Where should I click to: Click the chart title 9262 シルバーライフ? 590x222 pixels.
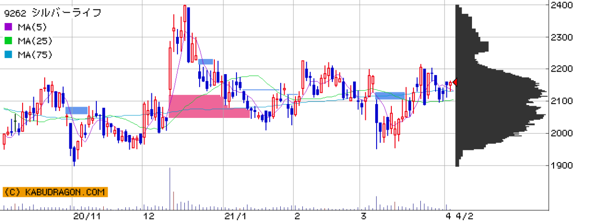[53, 13]
